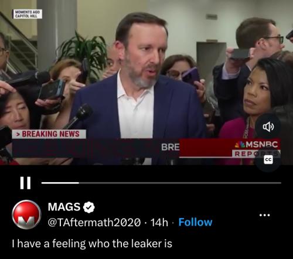
Task: Click the MSNBC Reports label
Action: 256,154
